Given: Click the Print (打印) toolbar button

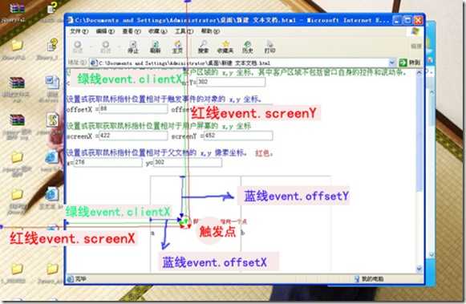Looking at the screenshot, I should point(269,47).
